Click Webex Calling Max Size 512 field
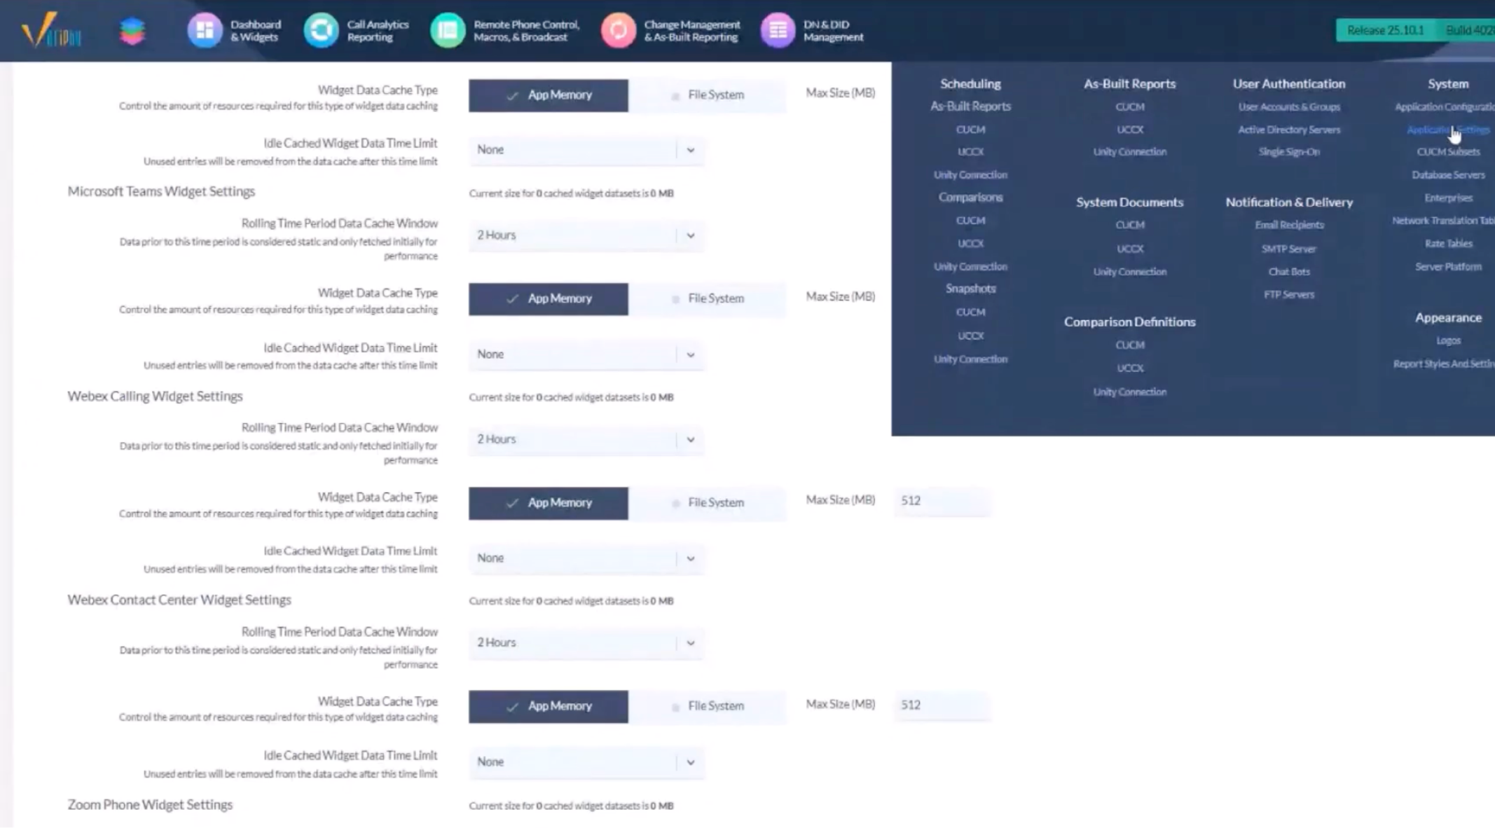Screen dimensions: 1495x828 click(x=941, y=501)
